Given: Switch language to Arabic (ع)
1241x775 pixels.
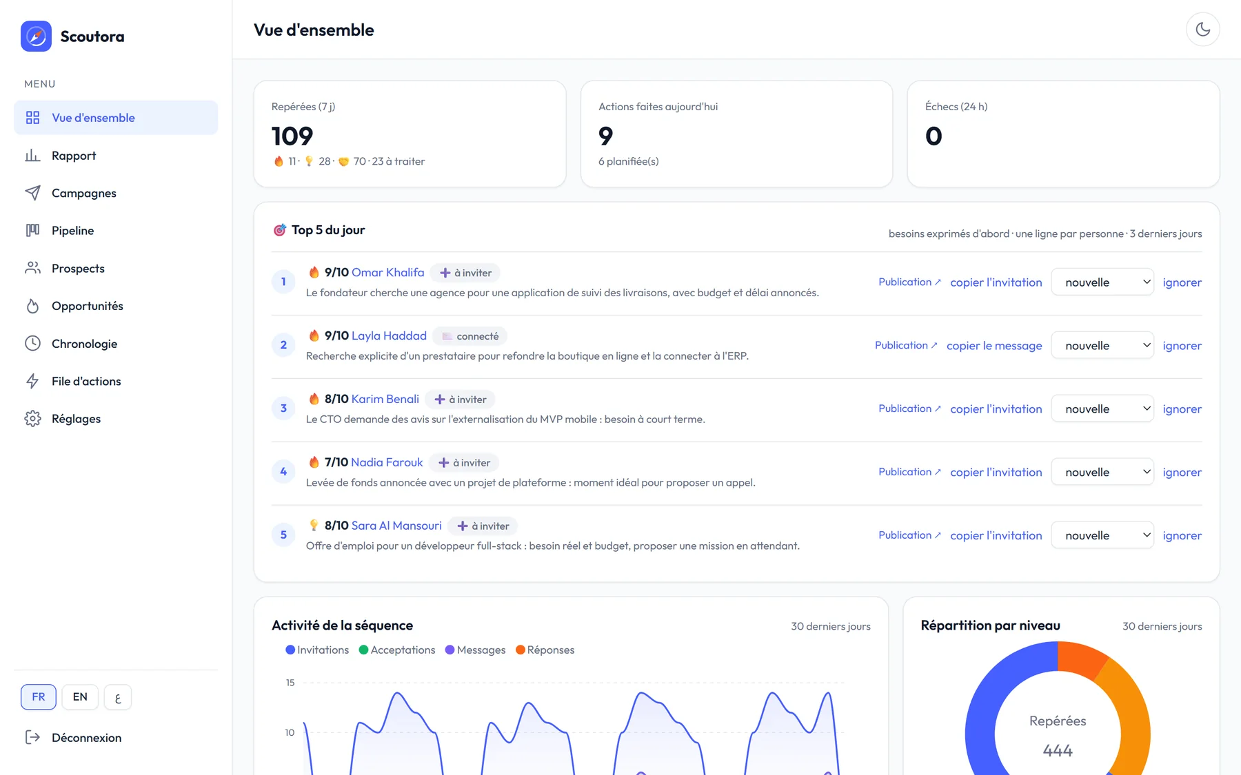Looking at the screenshot, I should (118, 697).
